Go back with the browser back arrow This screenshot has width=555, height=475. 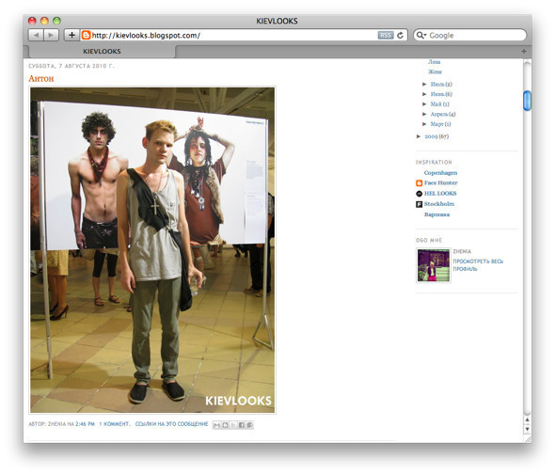tap(36, 35)
